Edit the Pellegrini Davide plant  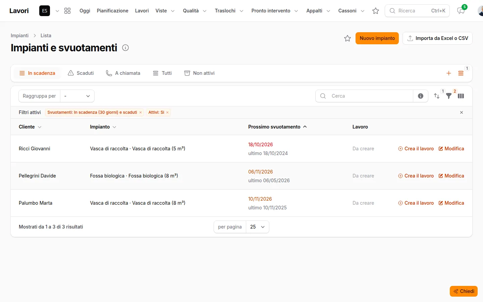click(x=451, y=176)
